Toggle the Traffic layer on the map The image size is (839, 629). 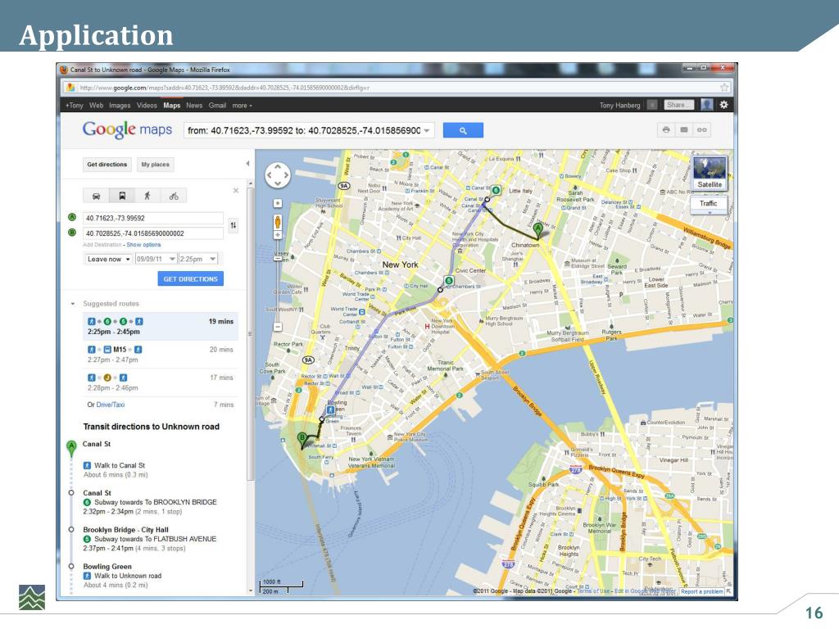(x=708, y=203)
